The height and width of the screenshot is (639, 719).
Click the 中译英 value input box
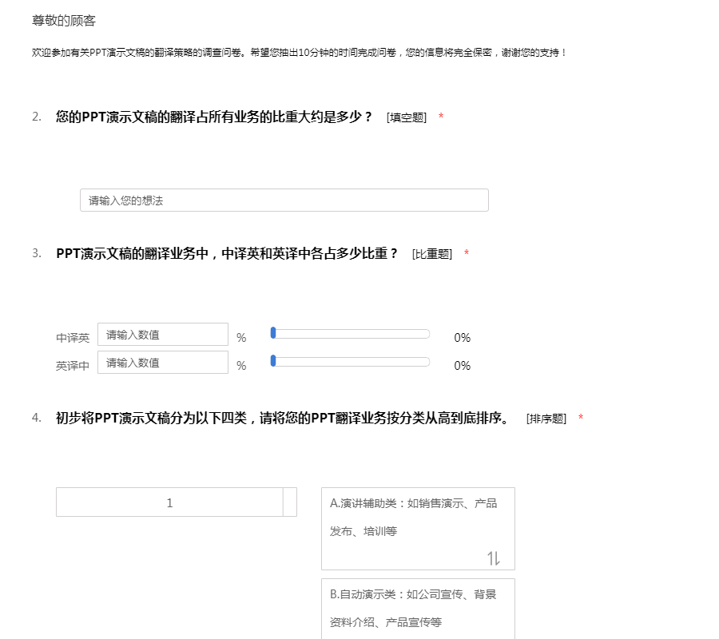163,335
